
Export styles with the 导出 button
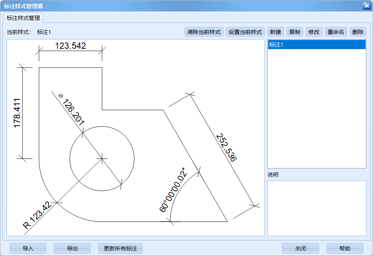coord(72,249)
